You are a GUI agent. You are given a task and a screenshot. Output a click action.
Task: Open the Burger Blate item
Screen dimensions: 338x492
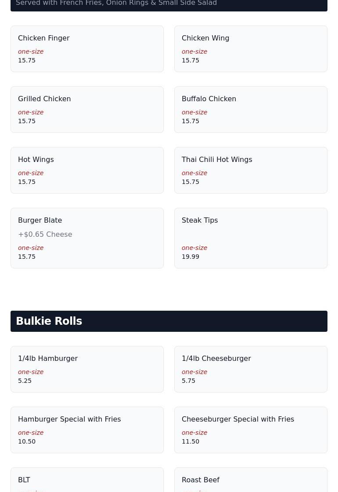coord(87,238)
